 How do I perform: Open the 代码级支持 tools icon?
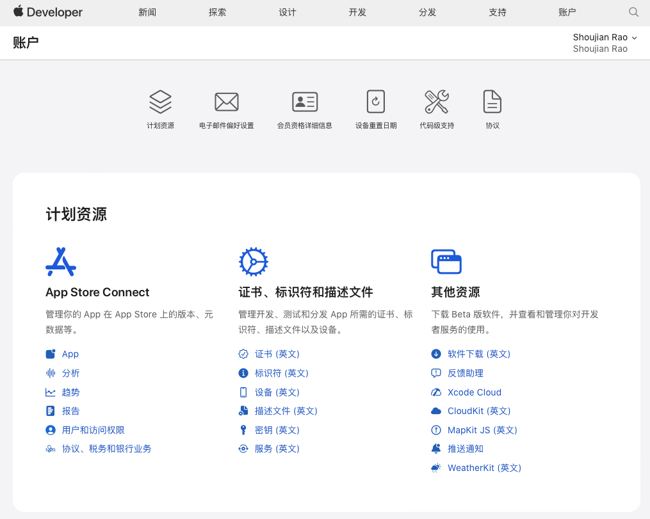coord(437,102)
